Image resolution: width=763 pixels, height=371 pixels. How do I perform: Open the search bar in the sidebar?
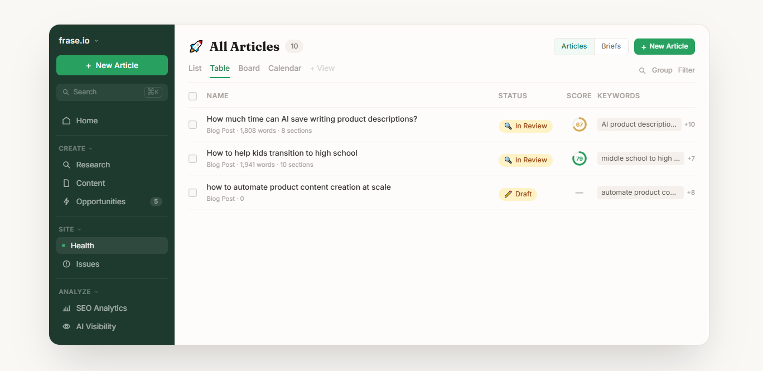point(112,91)
